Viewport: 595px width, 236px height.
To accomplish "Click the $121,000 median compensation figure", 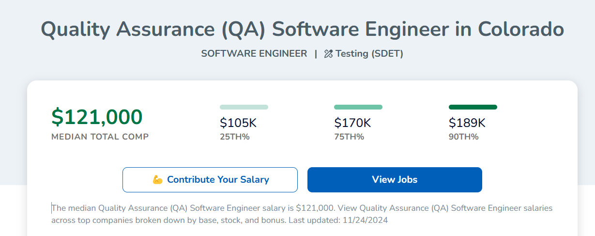I will pyautogui.click(x=97, y=117).
